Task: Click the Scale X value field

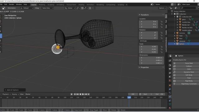Action: [x=149, y=47]
